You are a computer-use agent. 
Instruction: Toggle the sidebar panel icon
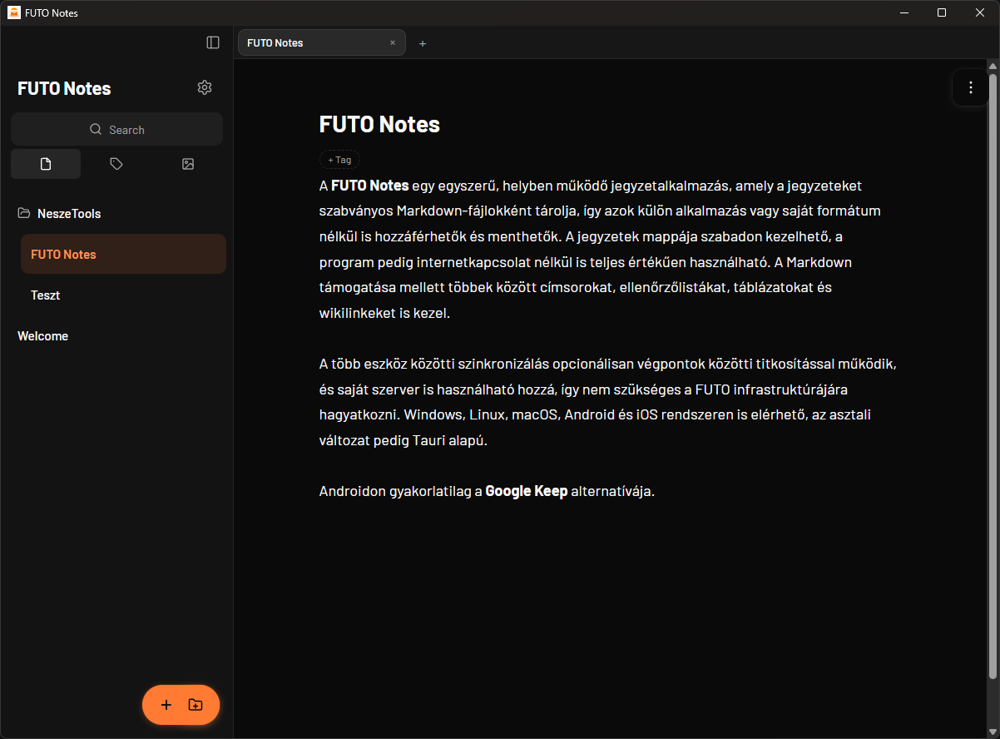click(x=213, y=42)
